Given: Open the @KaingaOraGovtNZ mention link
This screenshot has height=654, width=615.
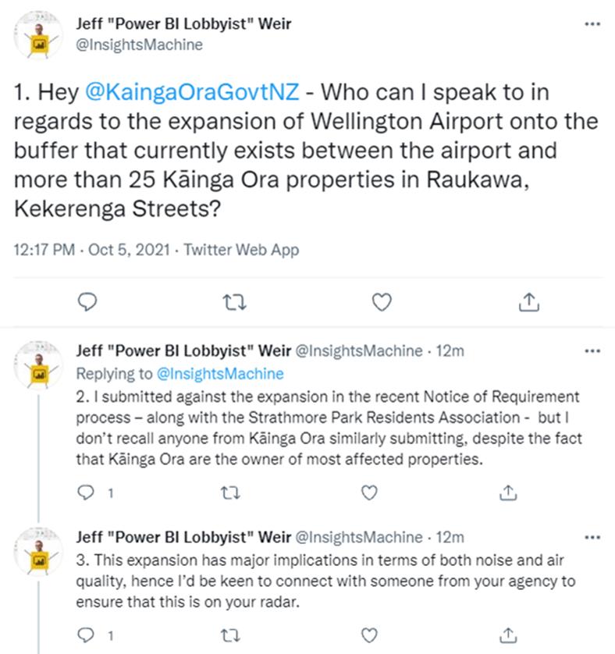Looking at the screenshot, I should 191,93.
